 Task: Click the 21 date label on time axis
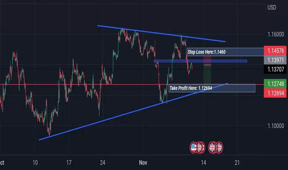[237, 163]
